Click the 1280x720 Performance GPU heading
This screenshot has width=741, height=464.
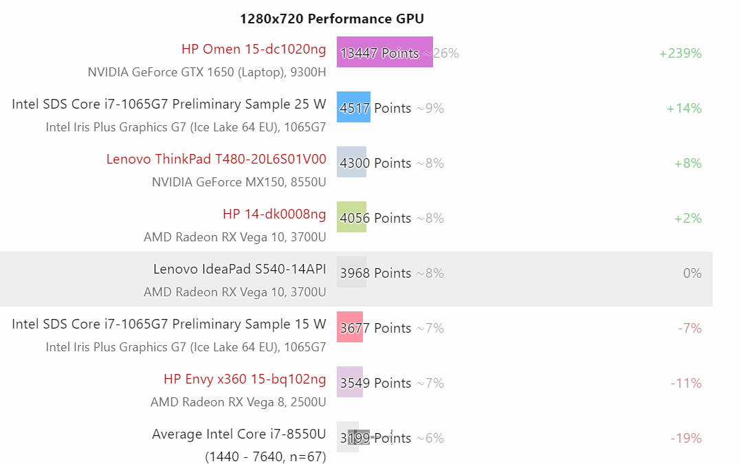(332, 19)
